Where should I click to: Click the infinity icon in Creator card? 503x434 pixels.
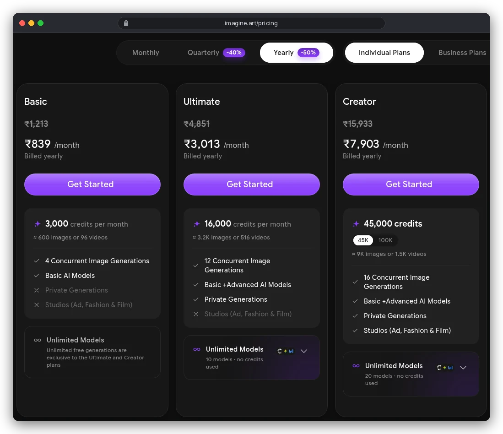[x=356, y=366]
